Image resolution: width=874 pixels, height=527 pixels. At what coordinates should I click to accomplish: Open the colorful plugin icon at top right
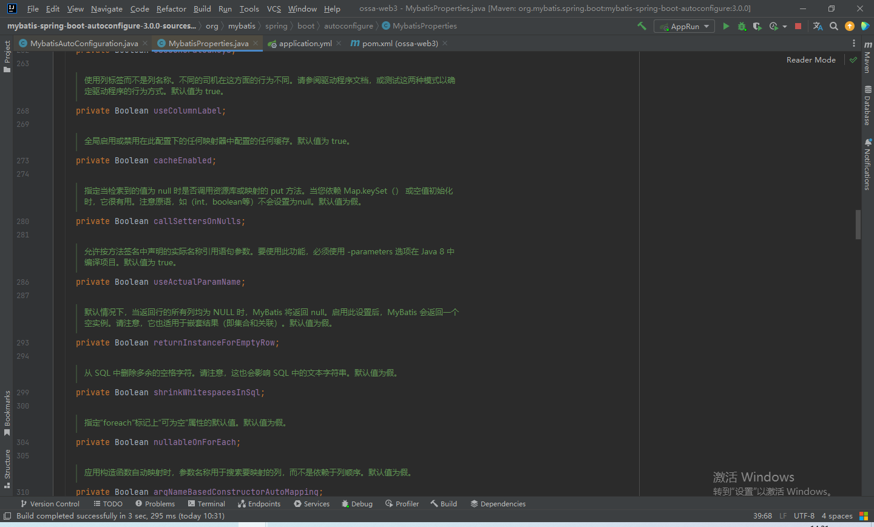[x=866, y=26]
